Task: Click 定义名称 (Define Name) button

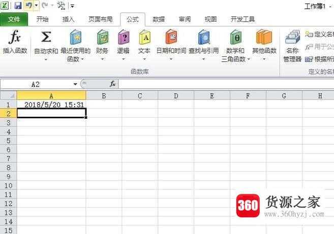Action: coord(319,34)
